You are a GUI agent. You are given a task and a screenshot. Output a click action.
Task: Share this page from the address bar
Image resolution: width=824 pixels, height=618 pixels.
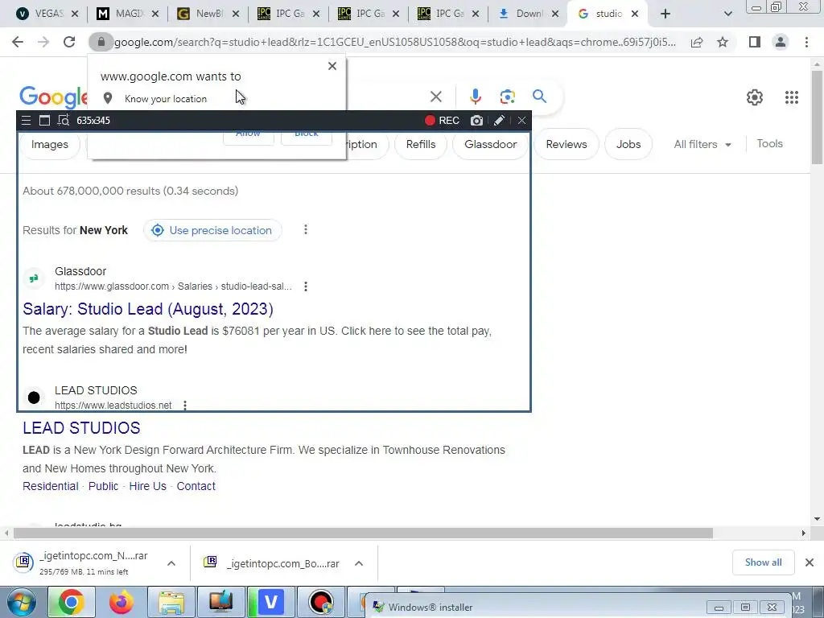click(x=697, y=42)
